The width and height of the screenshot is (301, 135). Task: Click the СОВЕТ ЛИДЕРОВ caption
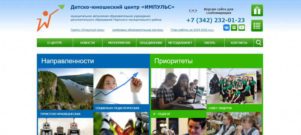tap(220, 108)
